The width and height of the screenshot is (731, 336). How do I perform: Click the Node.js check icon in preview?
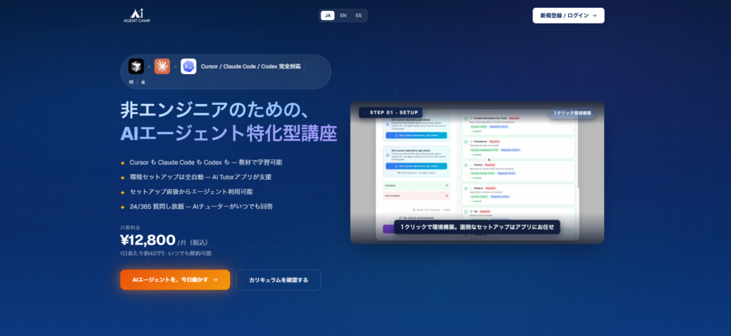pyautogui.click(x=465, y=188)
